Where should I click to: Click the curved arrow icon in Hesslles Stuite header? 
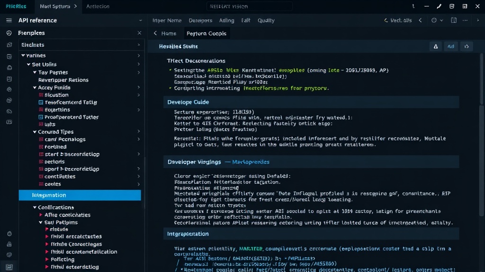pos(467,47)
